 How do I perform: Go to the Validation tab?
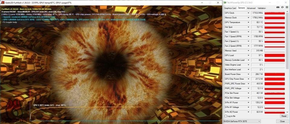(x=262, y=8)
